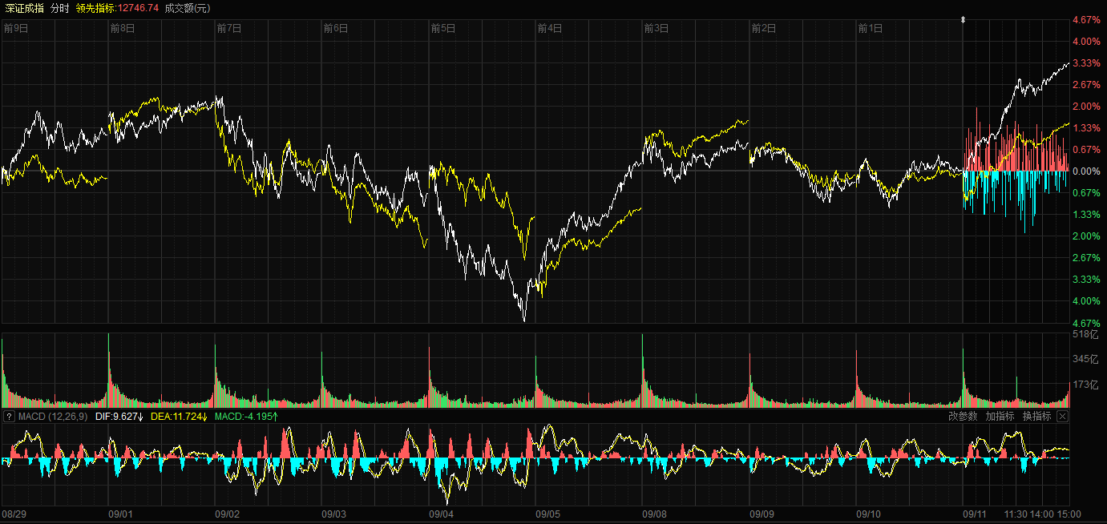The width and height of the screenshot is (1107, 524).
Task: Click the MACD help question mark icon
Action: [9, 417]
